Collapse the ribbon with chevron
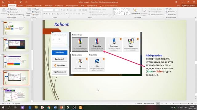 click(195, 18)
